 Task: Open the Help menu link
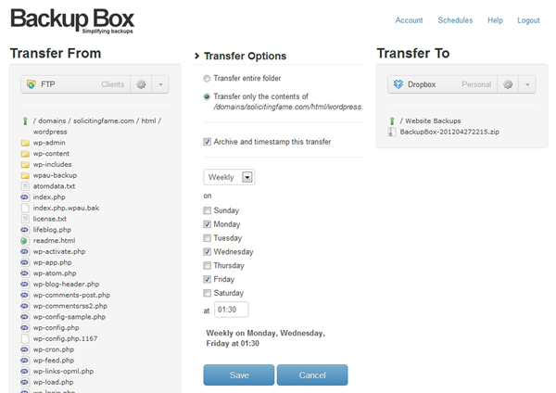(495, 20)
